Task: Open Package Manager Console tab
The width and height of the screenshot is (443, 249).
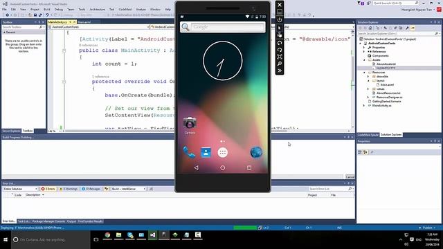Action: pos(48,221)
